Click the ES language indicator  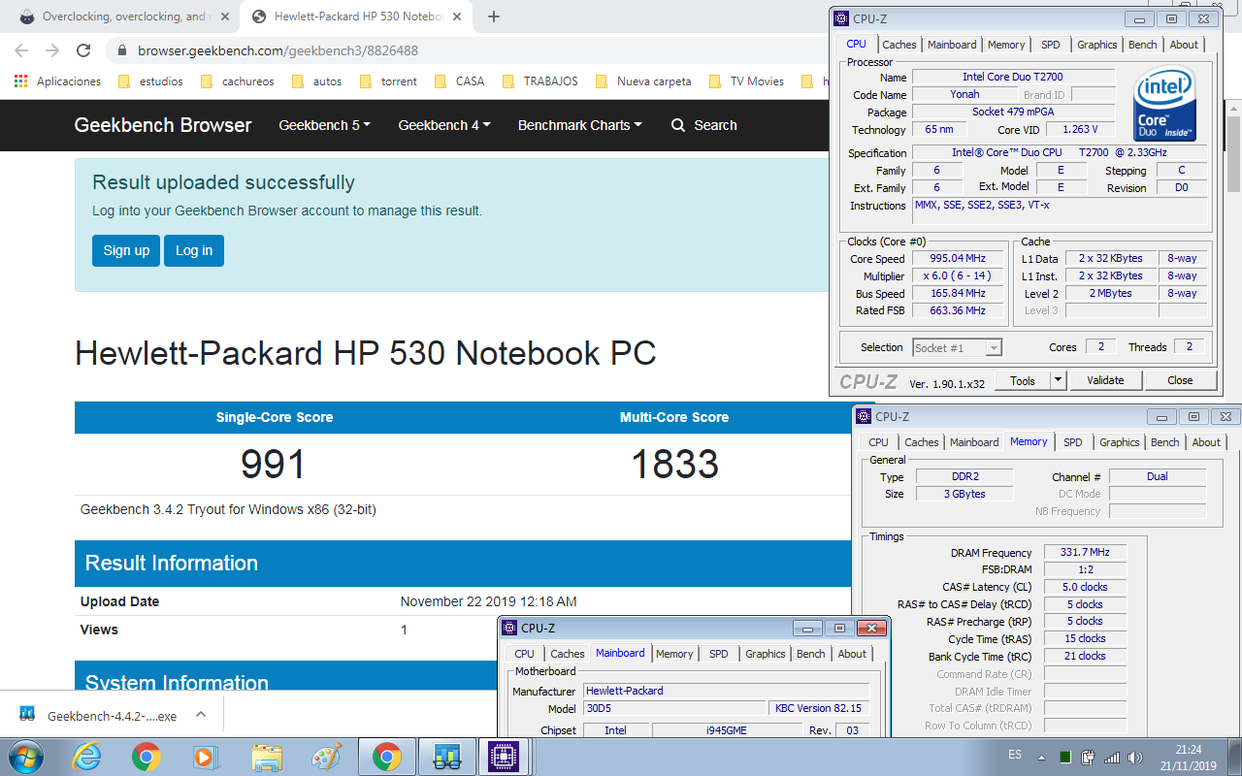tap(1015, 755)
